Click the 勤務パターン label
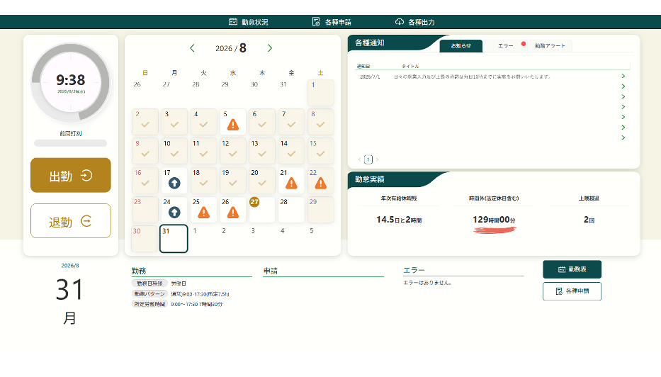This screenshot has height=377, width=661. pyautogui.click(x=149, y=294)
